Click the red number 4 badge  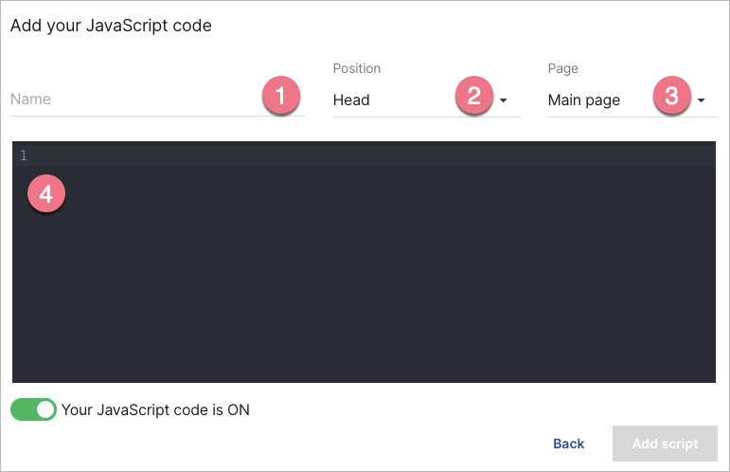45,194
